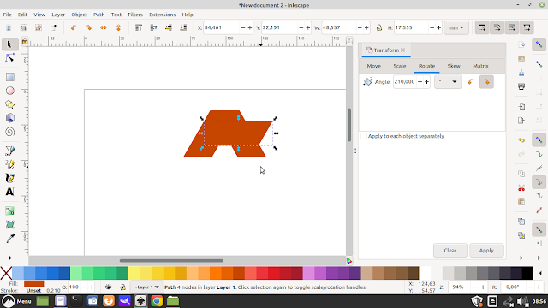Viewport: 548px width, 308px height.
Task: Select the Pencil freehand tool
Action: (9, 164)
